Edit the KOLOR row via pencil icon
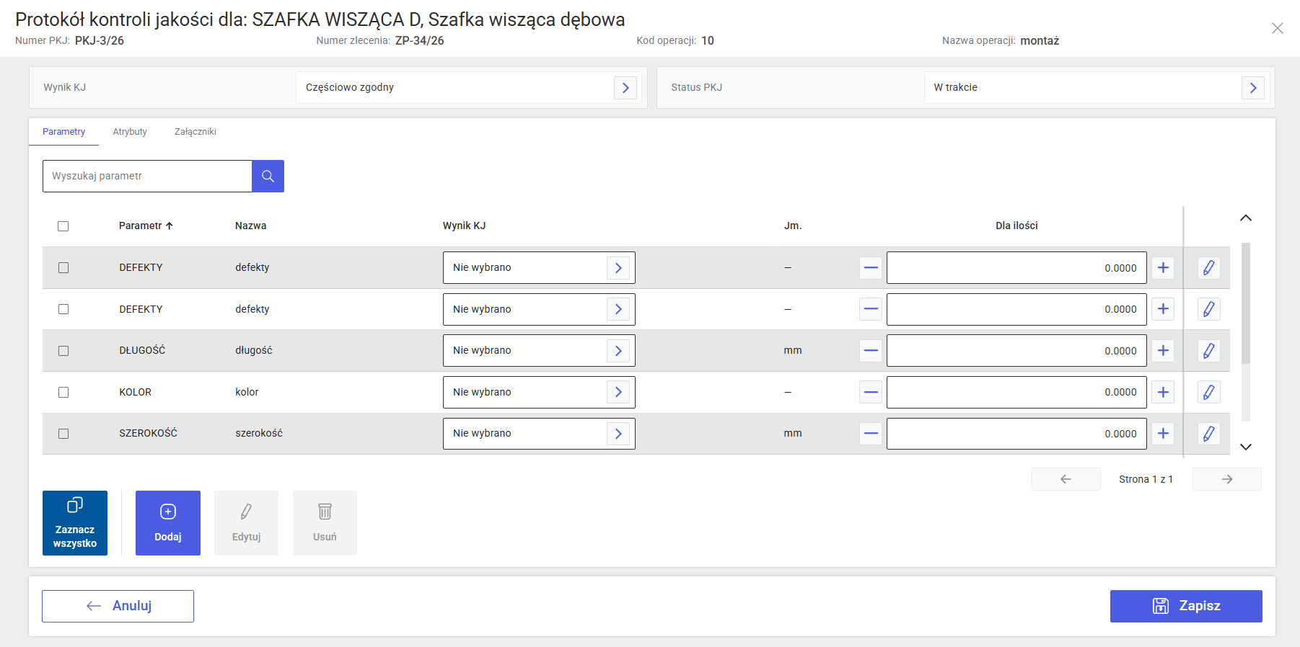1300x647 pixels. point(1209,392)
